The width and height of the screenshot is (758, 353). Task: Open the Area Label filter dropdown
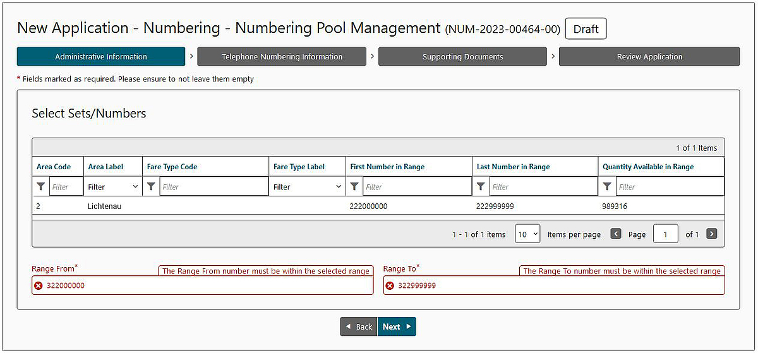113,187
